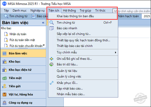The width and height of the screenshot is (151, 107).
Task: Open Vật tư, Hàng hóa module
Action: point(23,94)
